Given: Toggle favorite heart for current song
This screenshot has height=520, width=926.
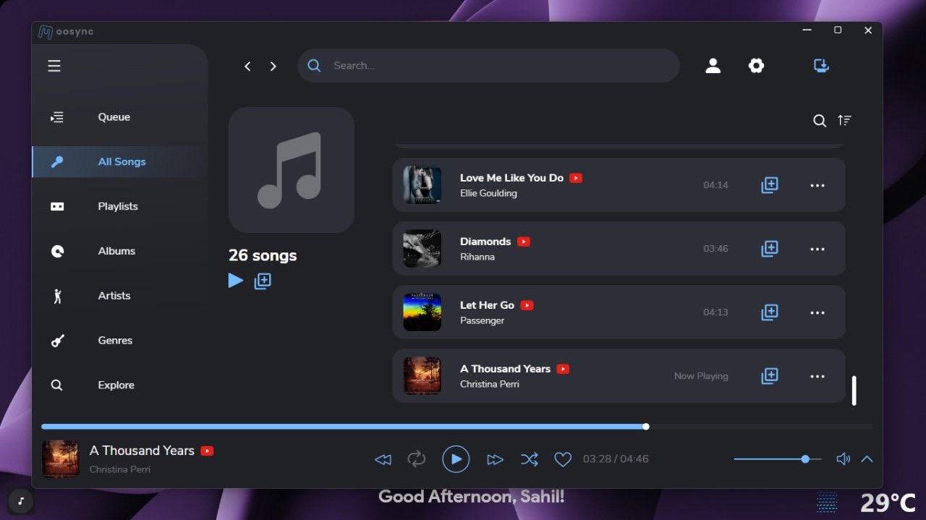Looking at the screenshot, I should [x=563, y=459].
